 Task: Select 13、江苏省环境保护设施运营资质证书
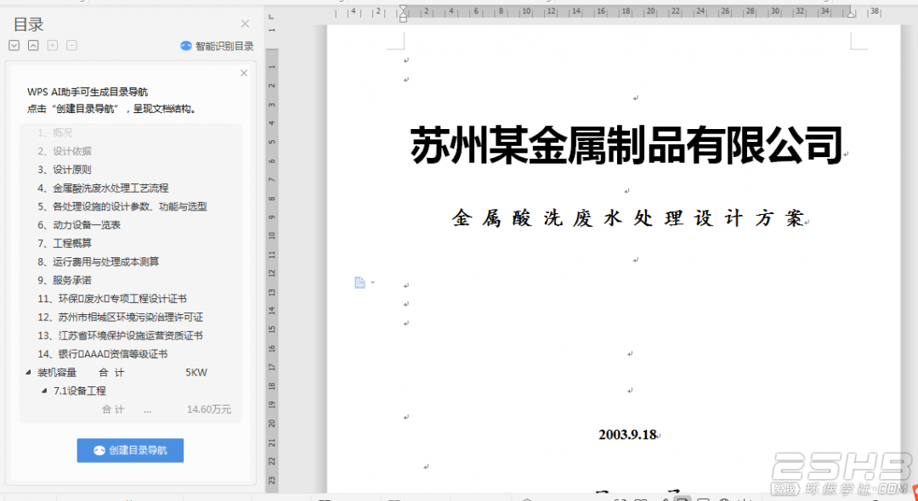pyautogui.click(x=121, y=335)
